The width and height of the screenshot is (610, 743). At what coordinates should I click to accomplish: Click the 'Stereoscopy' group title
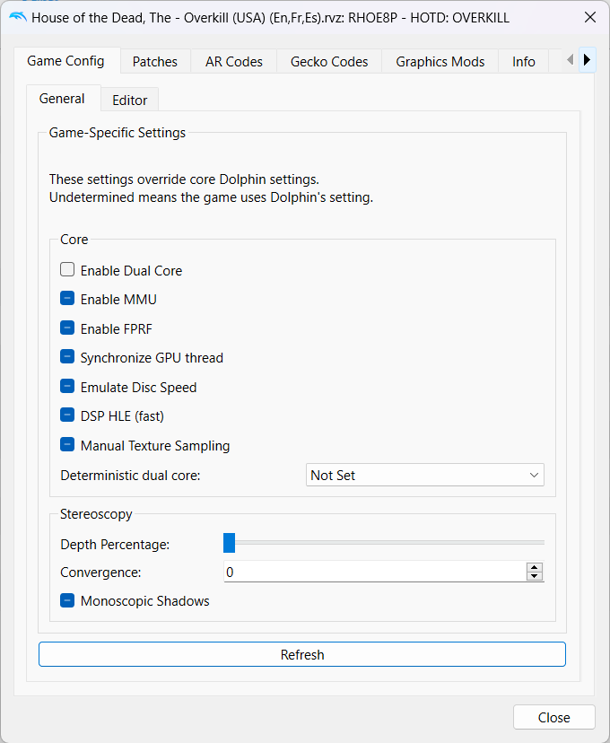click(x=96, y=514)
